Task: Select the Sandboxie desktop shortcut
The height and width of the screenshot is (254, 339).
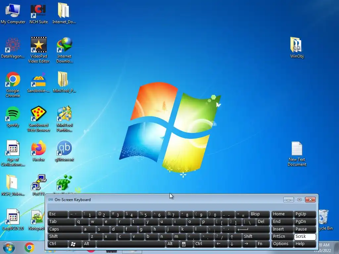Action: [38, 82]
